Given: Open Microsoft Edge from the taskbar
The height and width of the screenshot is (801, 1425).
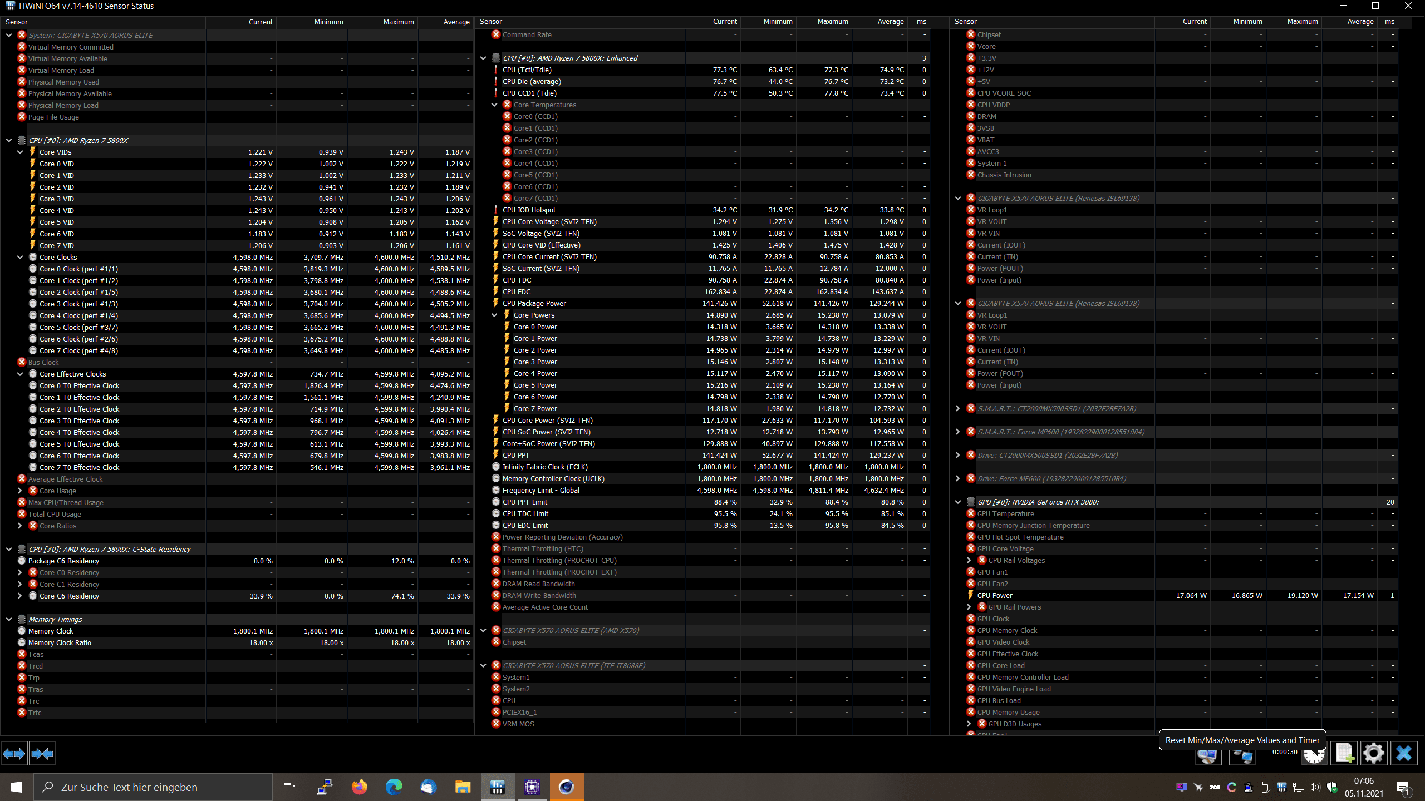Looking at the screenshot, I should click(394, 787).
